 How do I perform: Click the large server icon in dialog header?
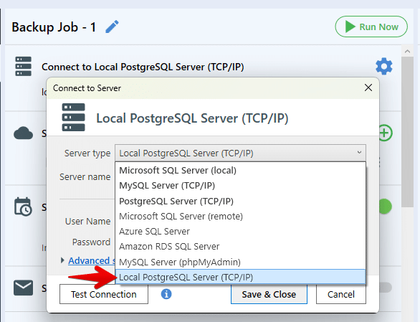73,118
